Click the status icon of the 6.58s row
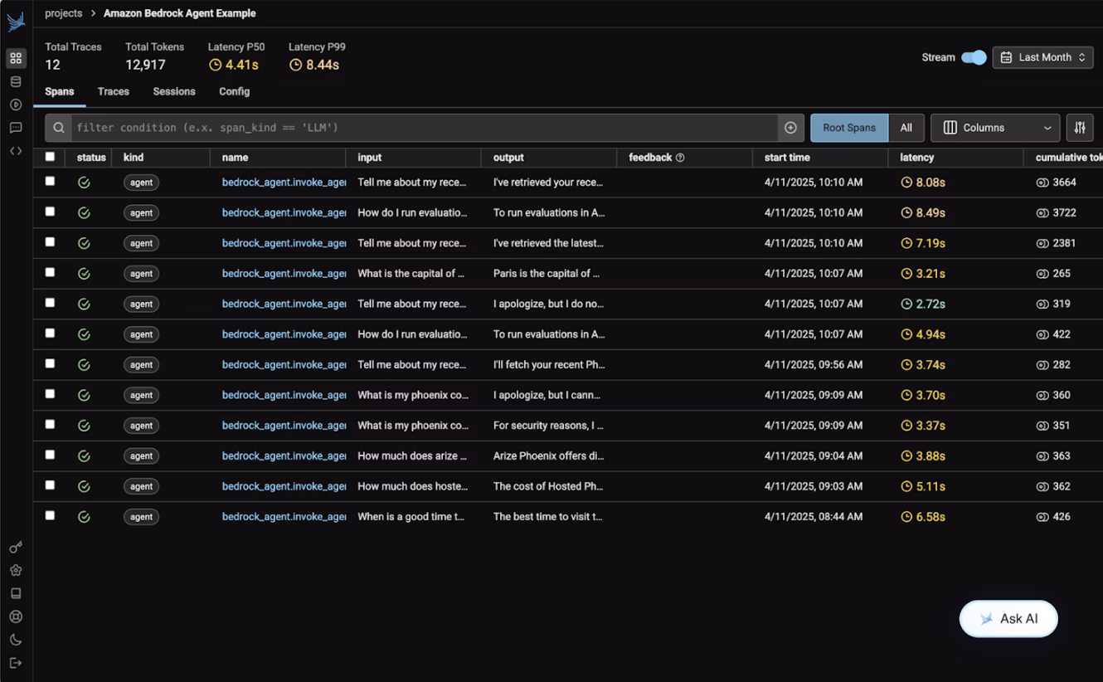The width and height of the screenshot is (1103, 682). [84, 517]
